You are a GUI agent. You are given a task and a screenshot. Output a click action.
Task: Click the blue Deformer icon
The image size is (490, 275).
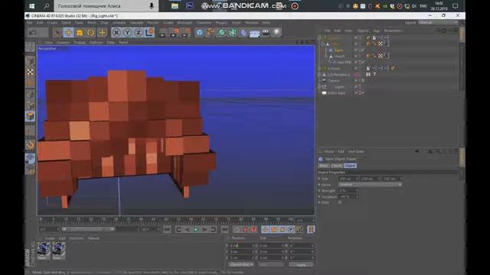click(x=243, y=32)
